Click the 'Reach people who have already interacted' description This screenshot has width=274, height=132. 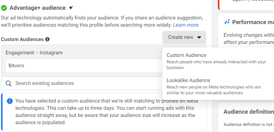216,65
